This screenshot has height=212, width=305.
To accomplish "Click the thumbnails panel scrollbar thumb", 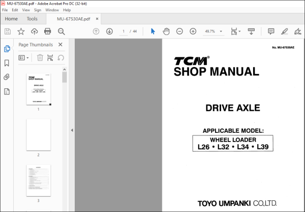I will (x=65, y=77).
